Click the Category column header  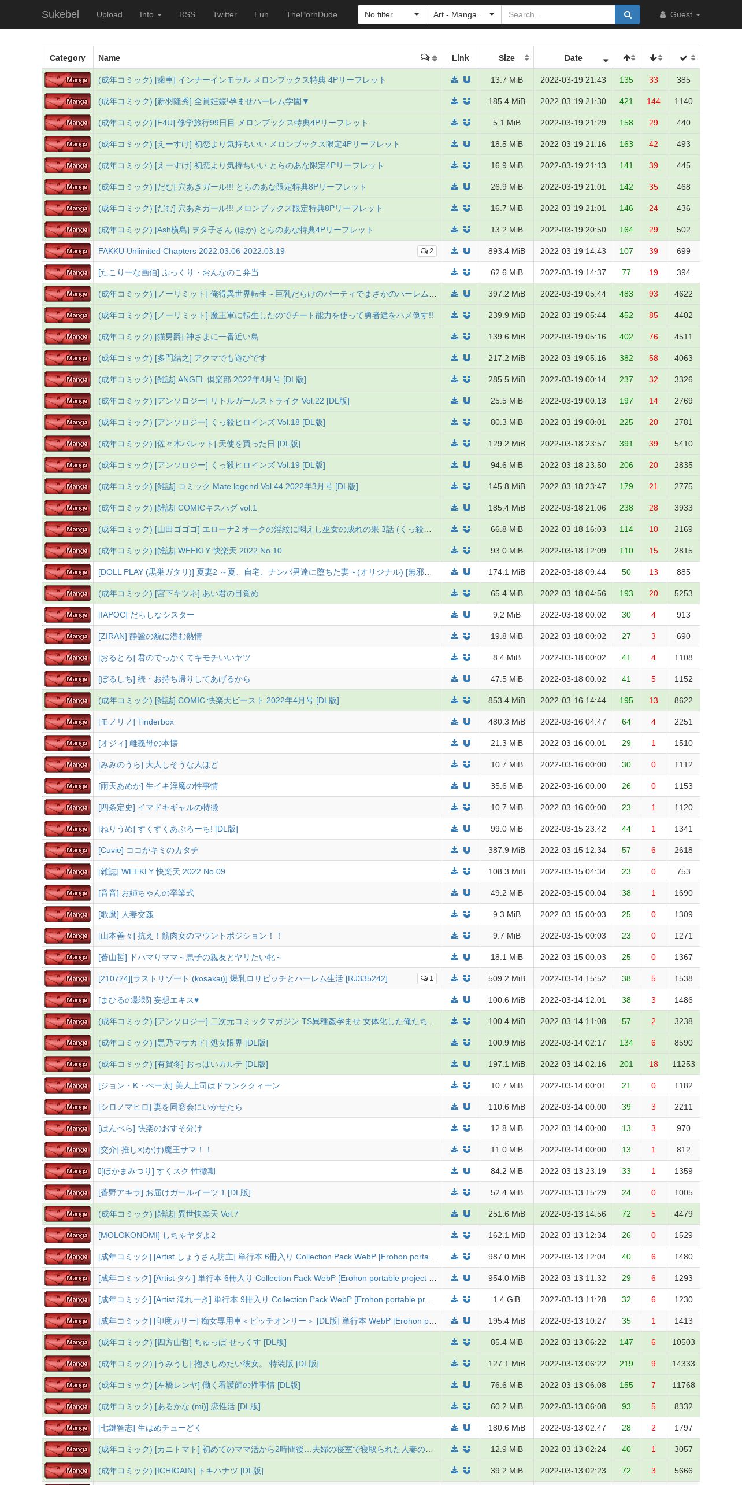tap(68, 58)
